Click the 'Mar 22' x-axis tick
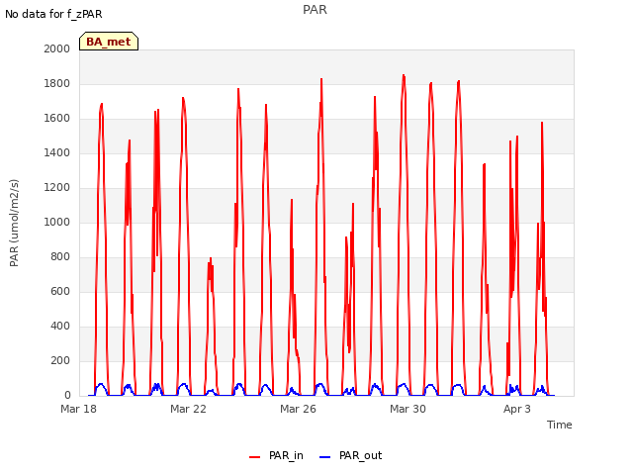633x475 pixels. click(x=188, y=409)
